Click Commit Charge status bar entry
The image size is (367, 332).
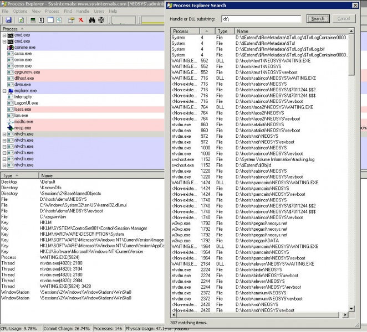pyautogui.click(x=67, y=329)
